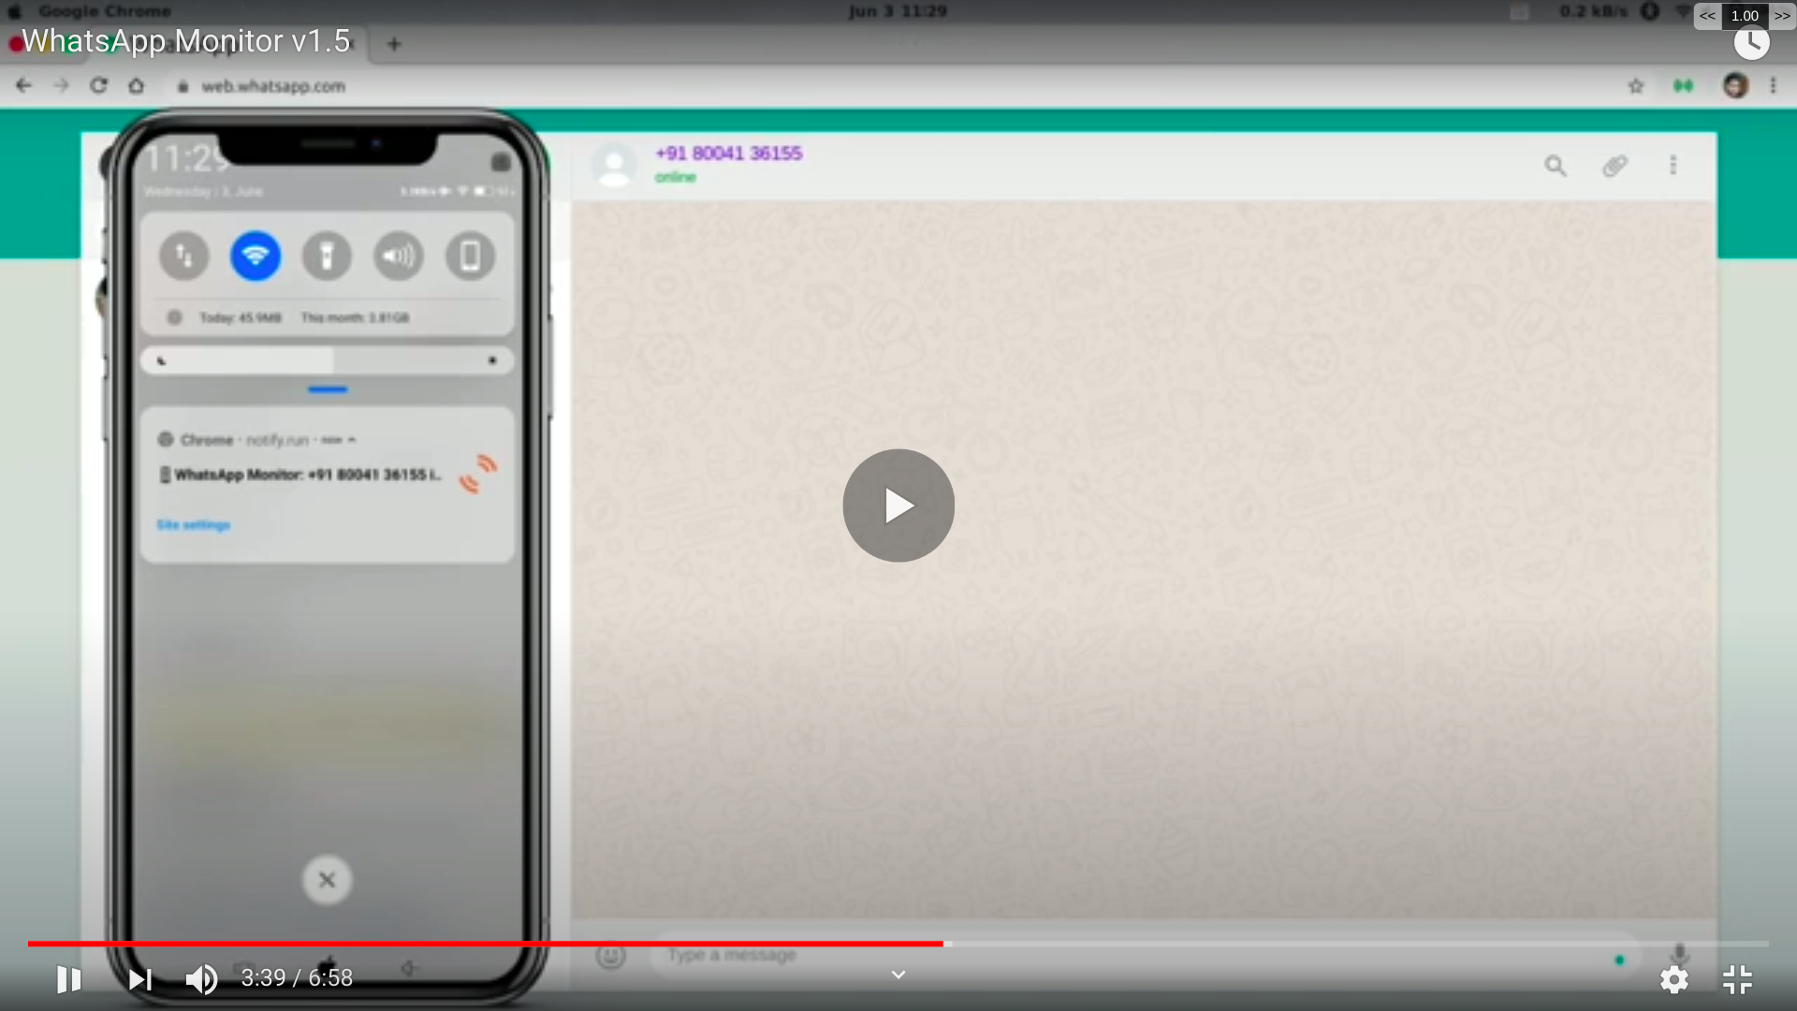
Task: Toggle mobile data on the phone
Action: [x=183, y=256]
